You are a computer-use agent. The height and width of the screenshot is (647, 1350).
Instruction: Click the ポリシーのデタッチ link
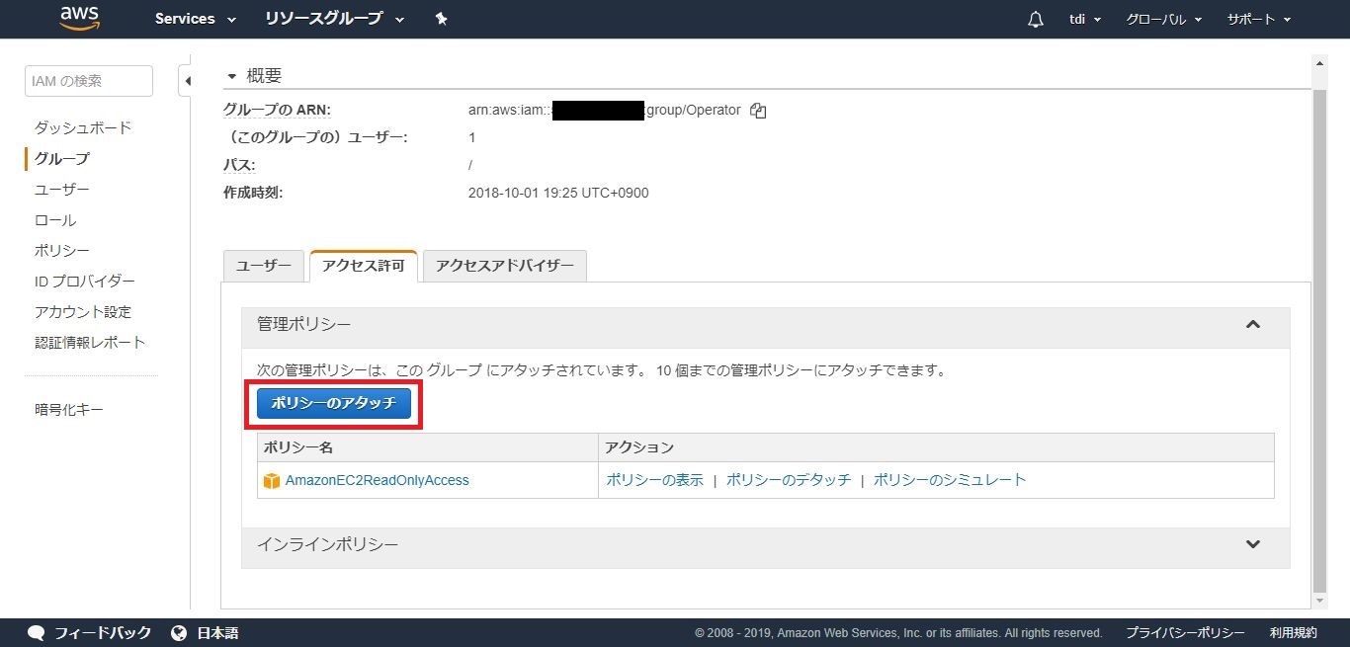click(x=788, y=480)
